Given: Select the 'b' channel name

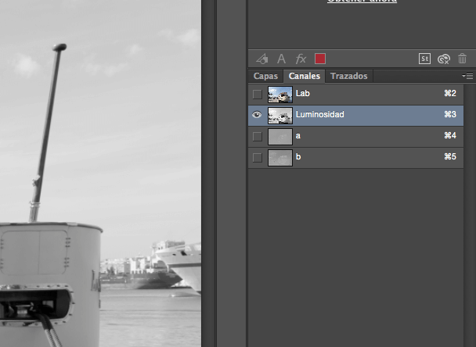Looking at the screenshot, I should pyautogui.click(x=298, y=156).
